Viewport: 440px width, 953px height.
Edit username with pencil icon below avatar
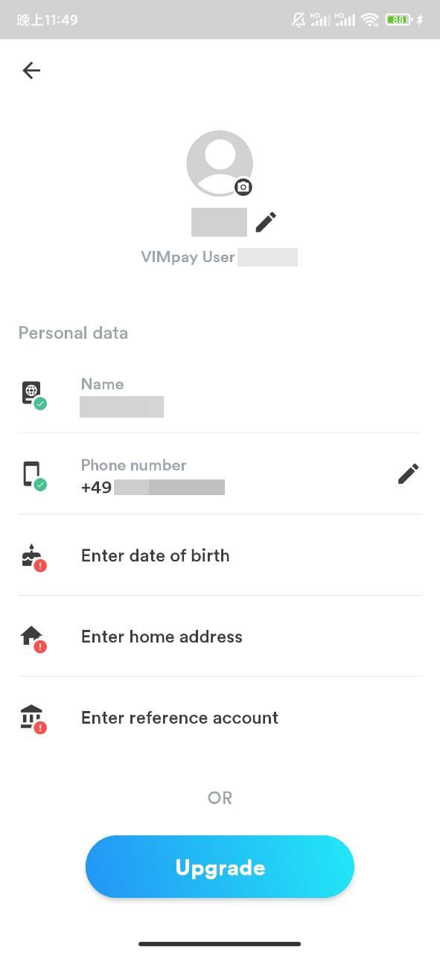(x=266, y=221)
